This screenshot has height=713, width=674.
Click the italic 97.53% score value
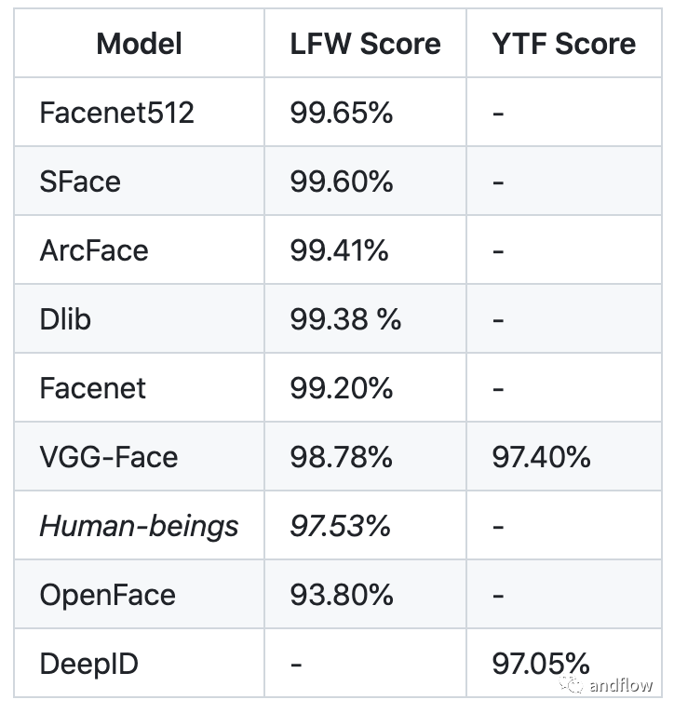[340, 526]
